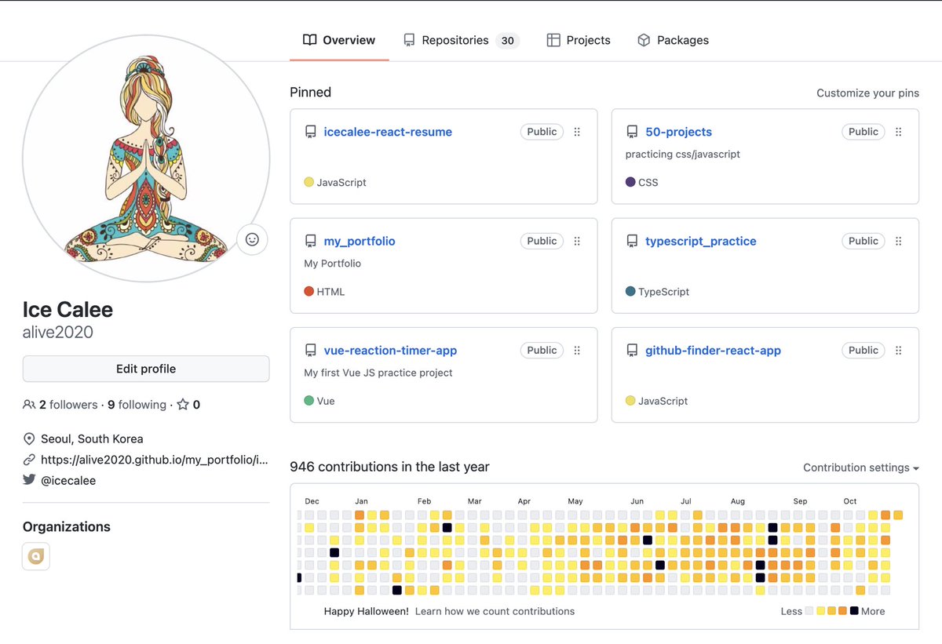Click the location pin icon beside Seoul
Image resolution: width=942 pixels, height=644 pixels.
(x=29, y=438)
